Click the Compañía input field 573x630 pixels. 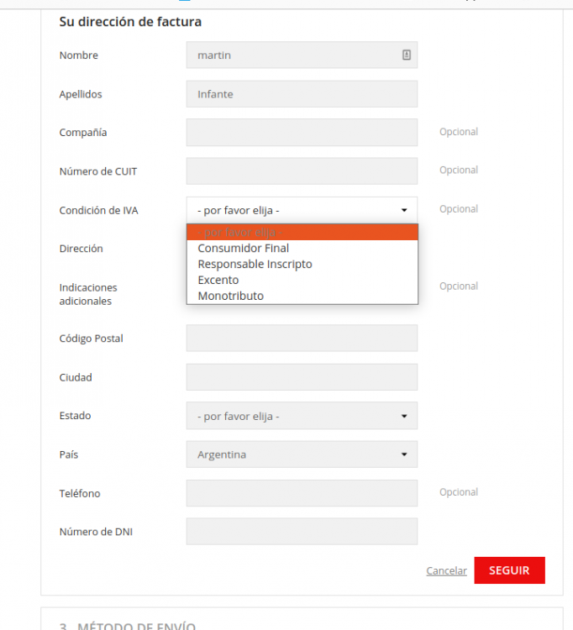pyautogui.click(x=302, y=132)
